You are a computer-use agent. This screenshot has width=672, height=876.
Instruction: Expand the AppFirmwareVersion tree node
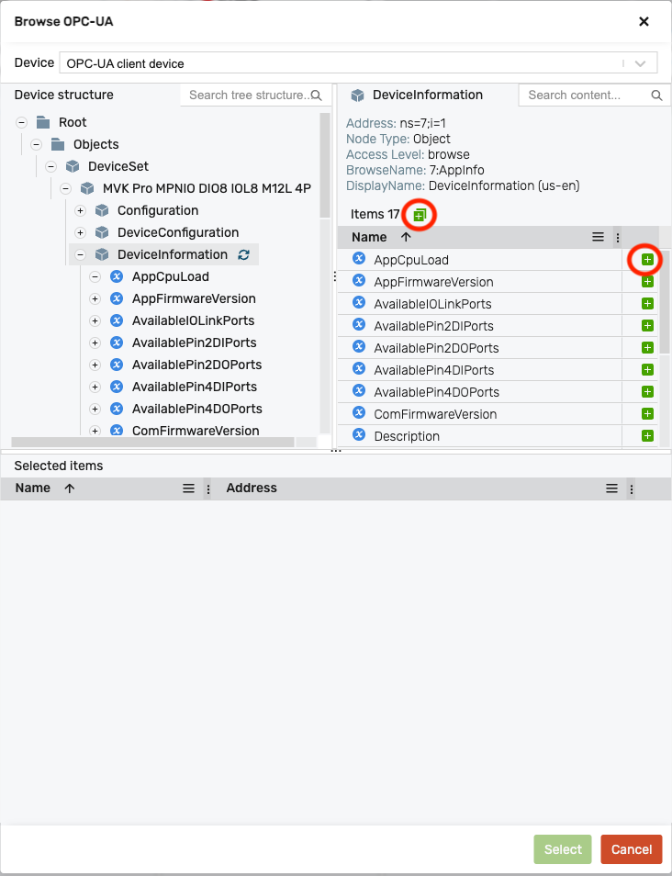pyautogui.click(x=95, y=299)
